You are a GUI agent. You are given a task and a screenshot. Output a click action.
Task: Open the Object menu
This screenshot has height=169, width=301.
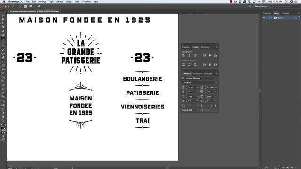click(42, 2)
